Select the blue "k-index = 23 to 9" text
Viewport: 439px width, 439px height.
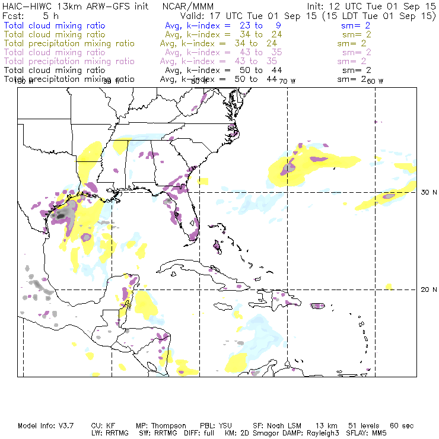point(234,26)
